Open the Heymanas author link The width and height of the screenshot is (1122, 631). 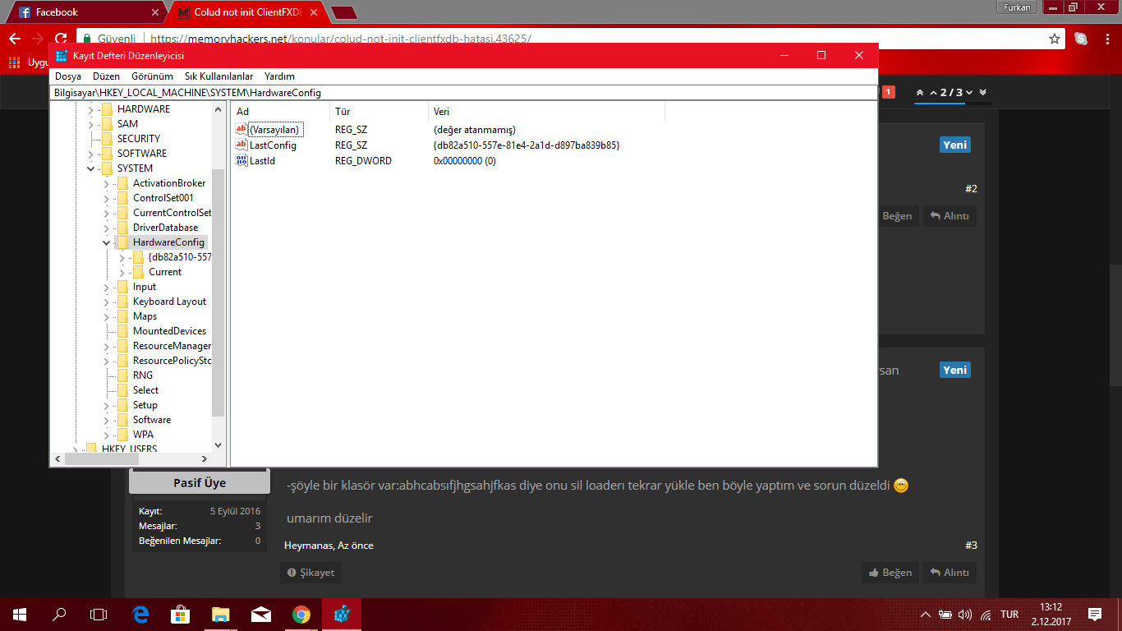309,546
